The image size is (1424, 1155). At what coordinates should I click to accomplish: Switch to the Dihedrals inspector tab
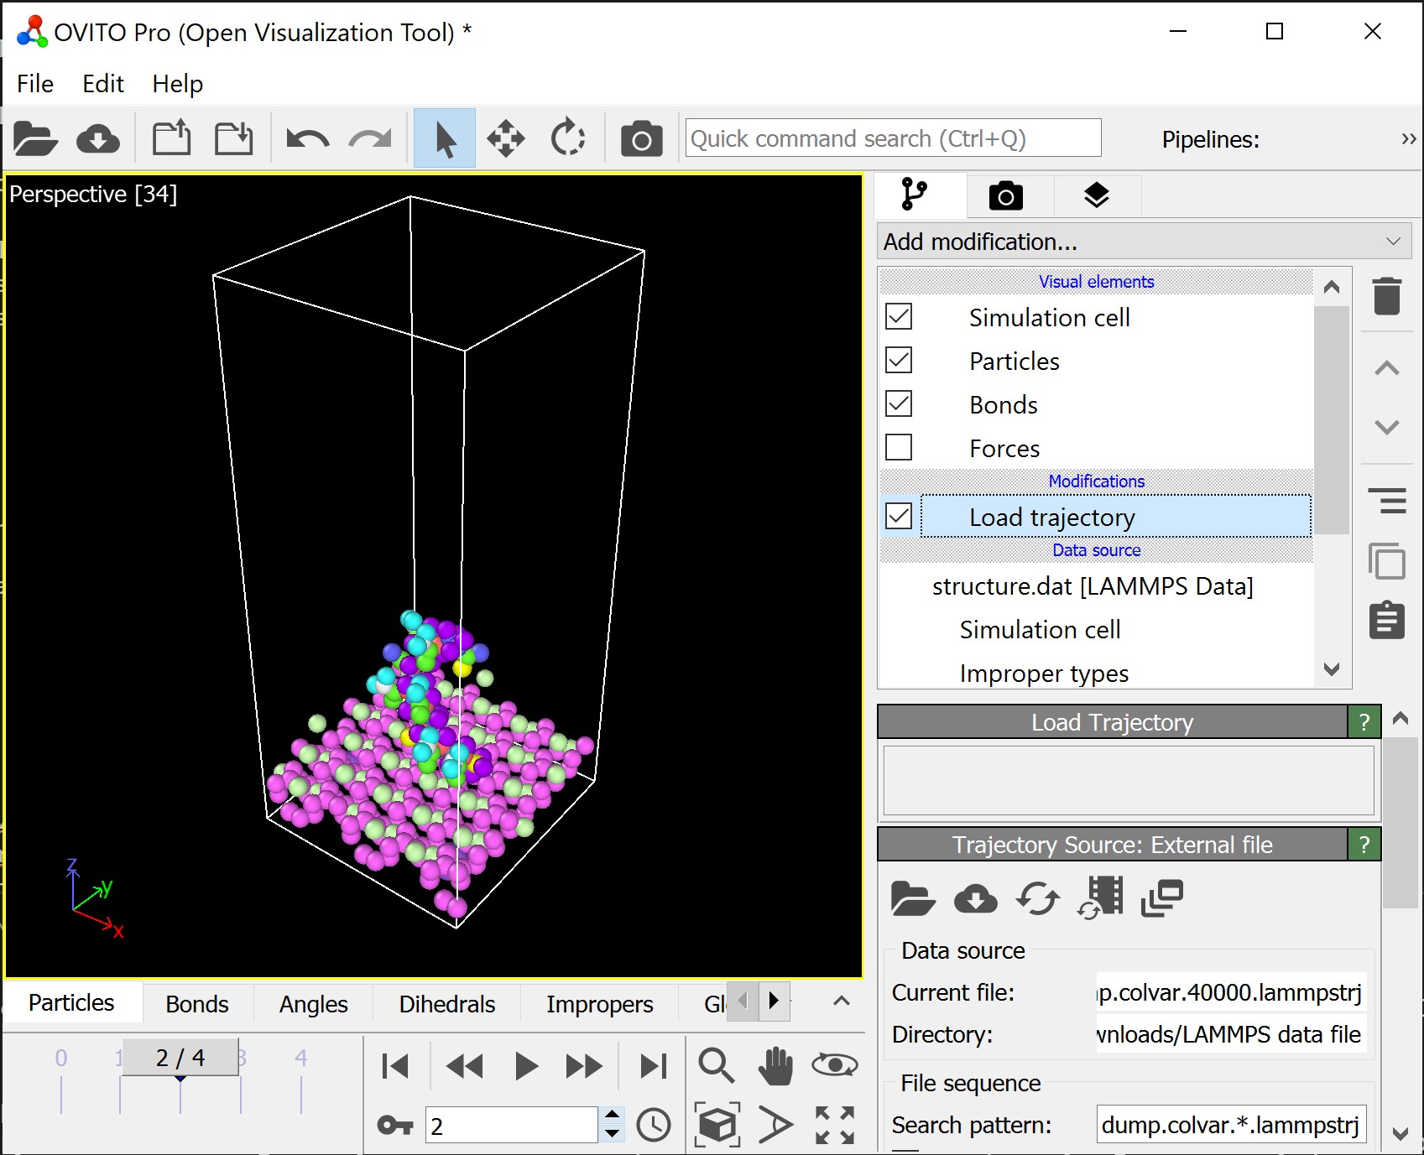point(446,1004)
